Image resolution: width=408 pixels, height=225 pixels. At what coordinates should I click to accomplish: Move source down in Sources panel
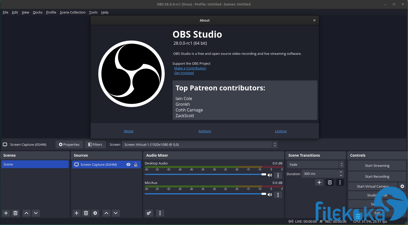pyautogui.click(x=116, y=213)
